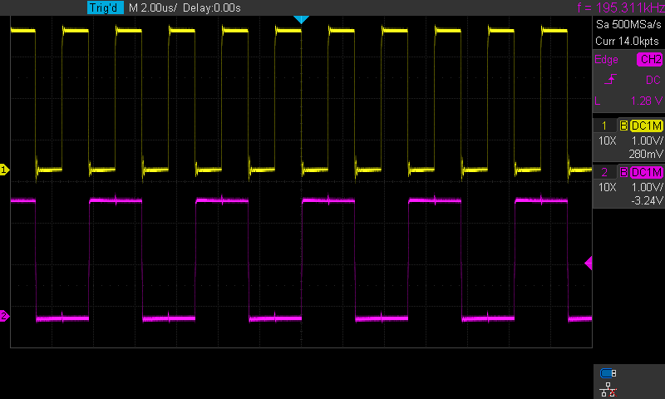Click the Sa 500MSa/s sample rate
Viewport: 665px width, 399px height.
point(628,25)
